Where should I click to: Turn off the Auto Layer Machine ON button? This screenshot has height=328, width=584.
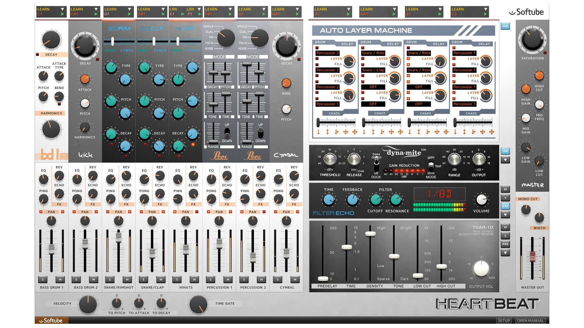[x=505, y=26]
